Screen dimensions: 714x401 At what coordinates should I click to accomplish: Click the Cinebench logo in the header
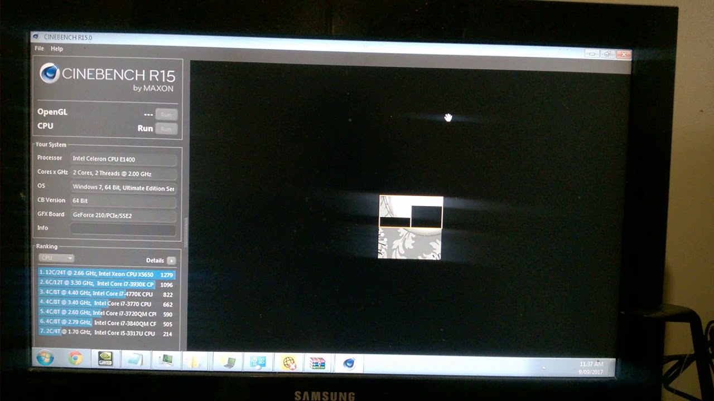coord(49,74)
